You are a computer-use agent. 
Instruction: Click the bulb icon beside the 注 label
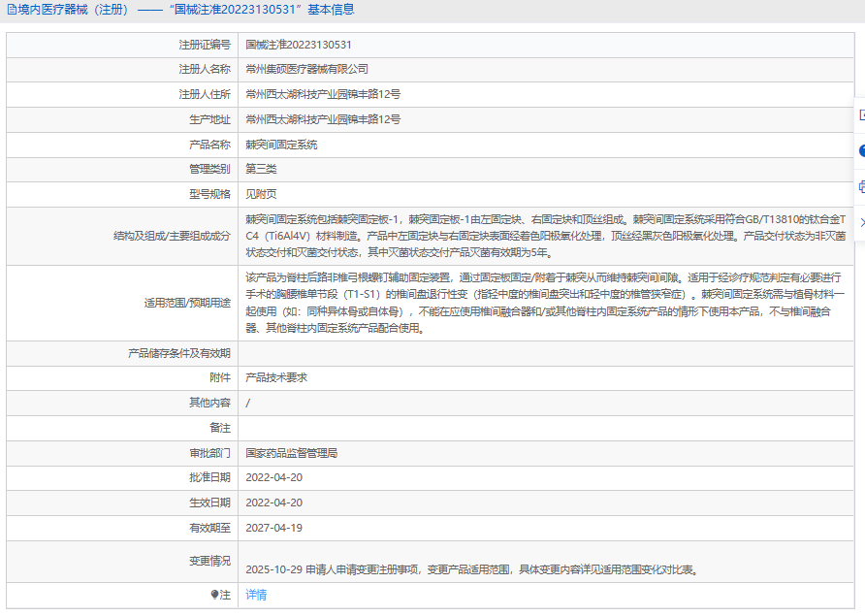214,595
